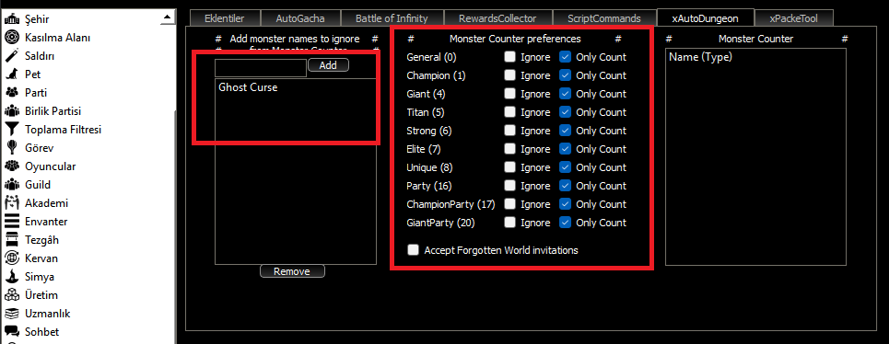Toggle Only Count for ChampionParty (17)
The image size is (889, 344).
(566, 204)
